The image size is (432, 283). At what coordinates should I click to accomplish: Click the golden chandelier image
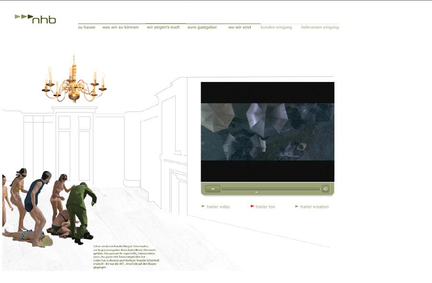[74, 80]
